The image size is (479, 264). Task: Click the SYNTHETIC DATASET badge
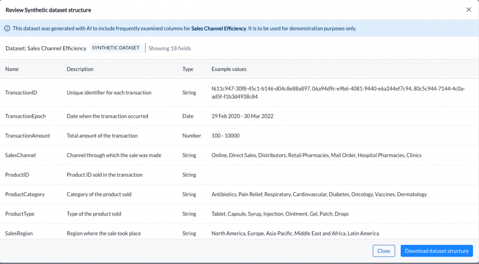click(x=116, y=48)
